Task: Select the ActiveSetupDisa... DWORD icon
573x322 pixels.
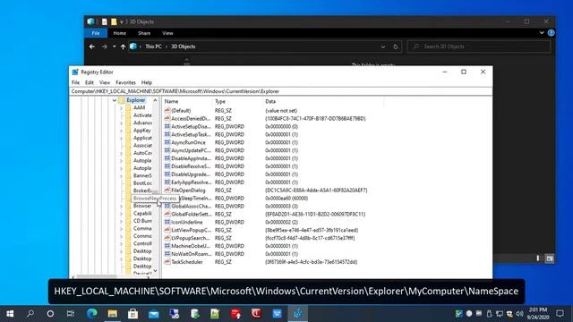Action: click(167, 127)
